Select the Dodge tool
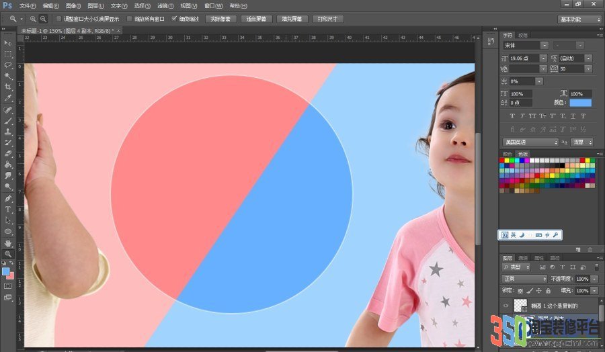Viewport: 605px width, 352px height. (7, 187)
